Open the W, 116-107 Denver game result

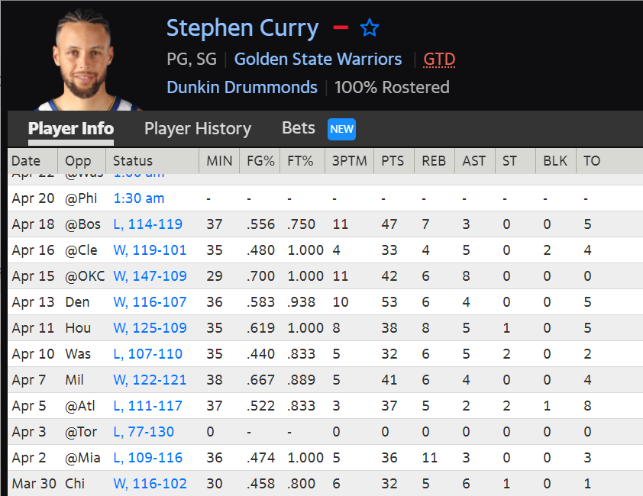coord(150,302)
